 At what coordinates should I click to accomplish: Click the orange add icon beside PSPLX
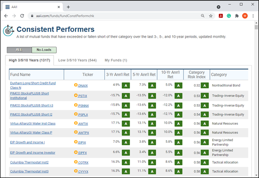click(x=76, y=114)
